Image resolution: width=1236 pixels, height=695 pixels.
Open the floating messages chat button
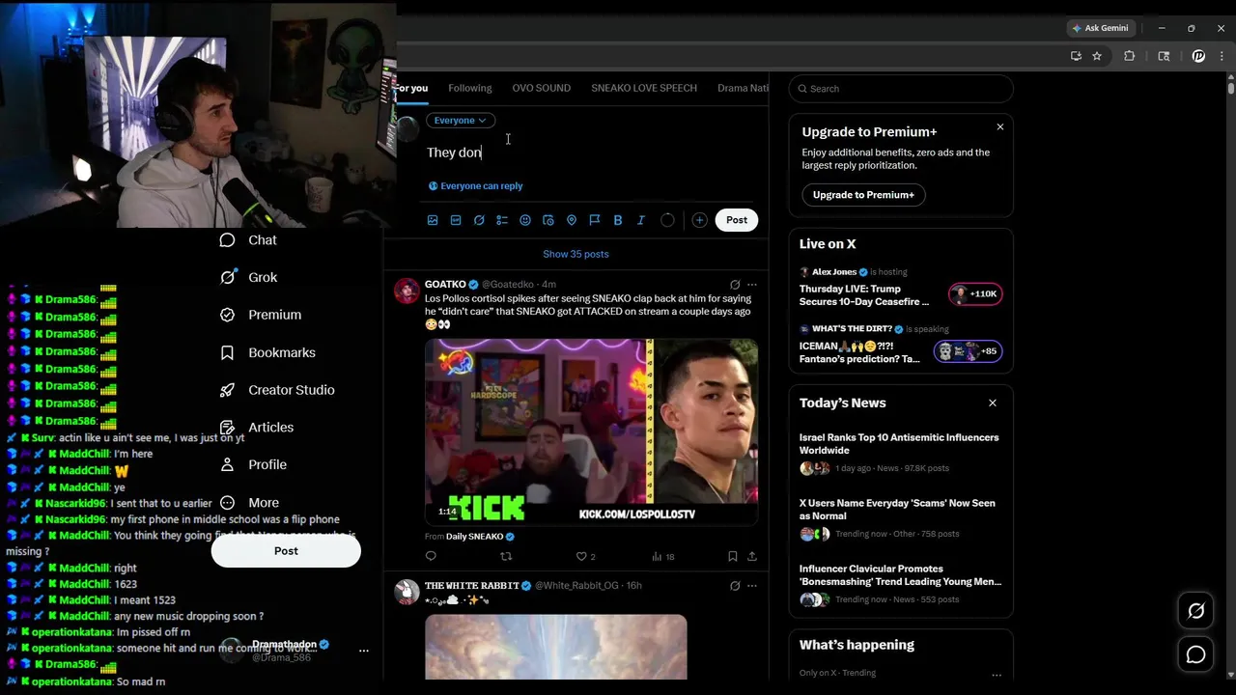[x=1196, y=655]
